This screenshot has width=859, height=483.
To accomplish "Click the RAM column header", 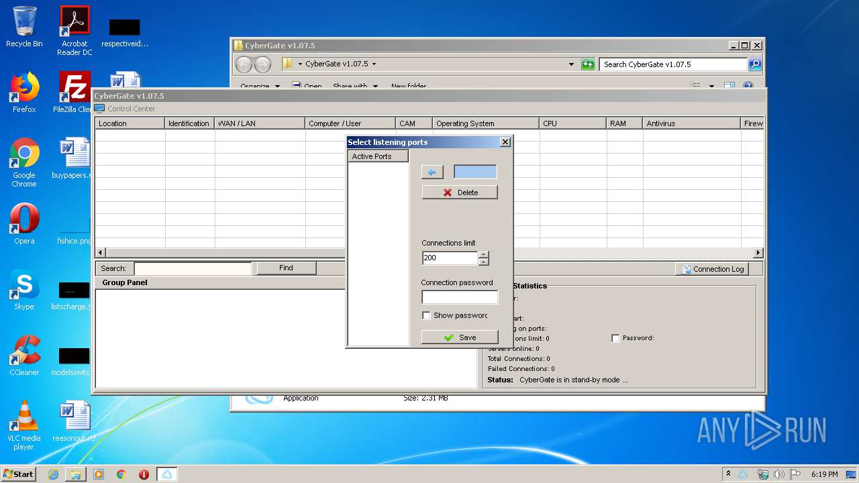I will coord(624,123).
